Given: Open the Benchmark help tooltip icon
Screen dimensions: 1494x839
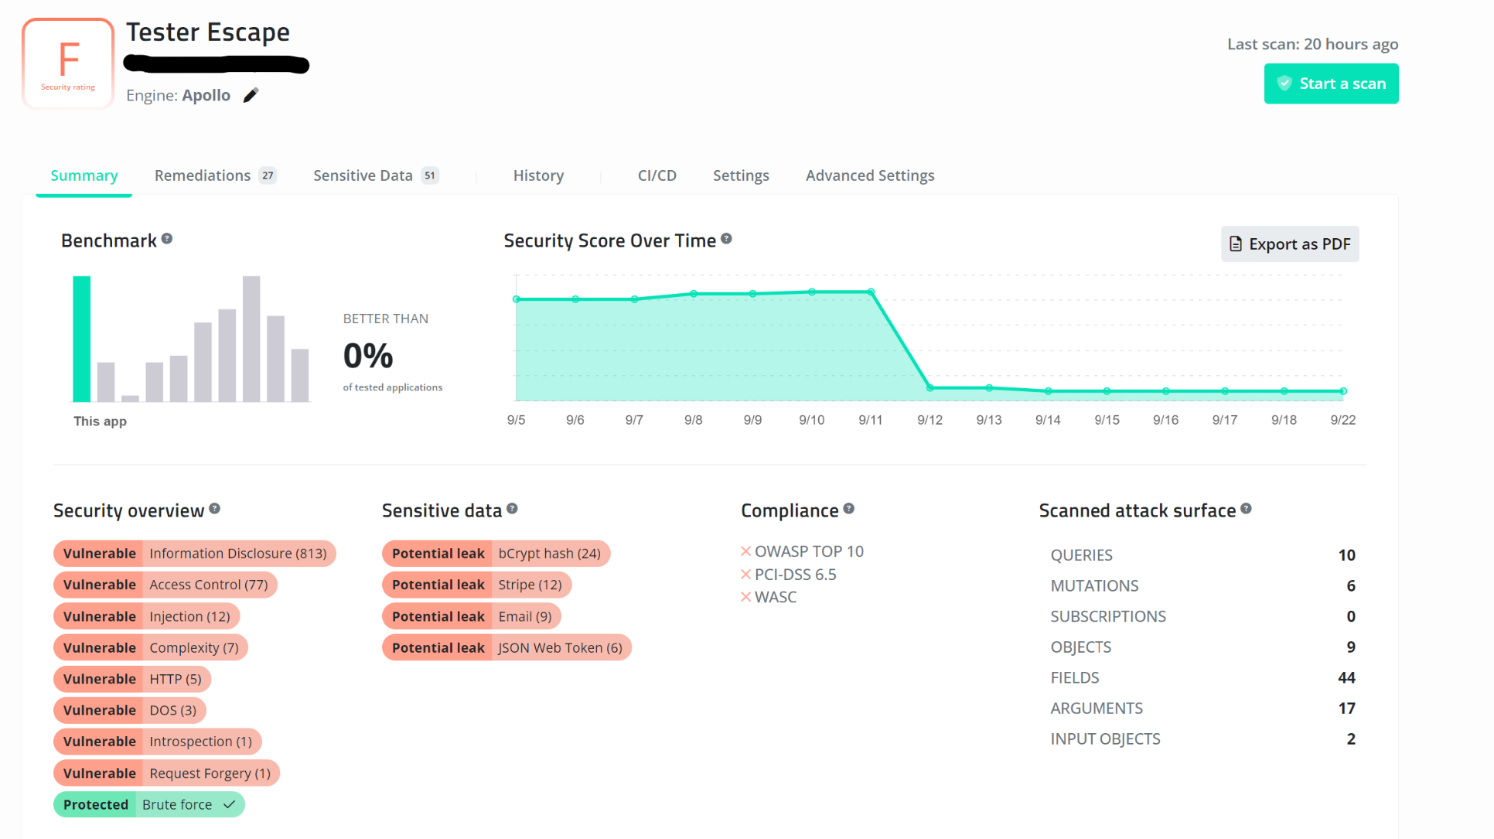Looking at the screenshot, I should pyautogui.click(x=168, y=239).
